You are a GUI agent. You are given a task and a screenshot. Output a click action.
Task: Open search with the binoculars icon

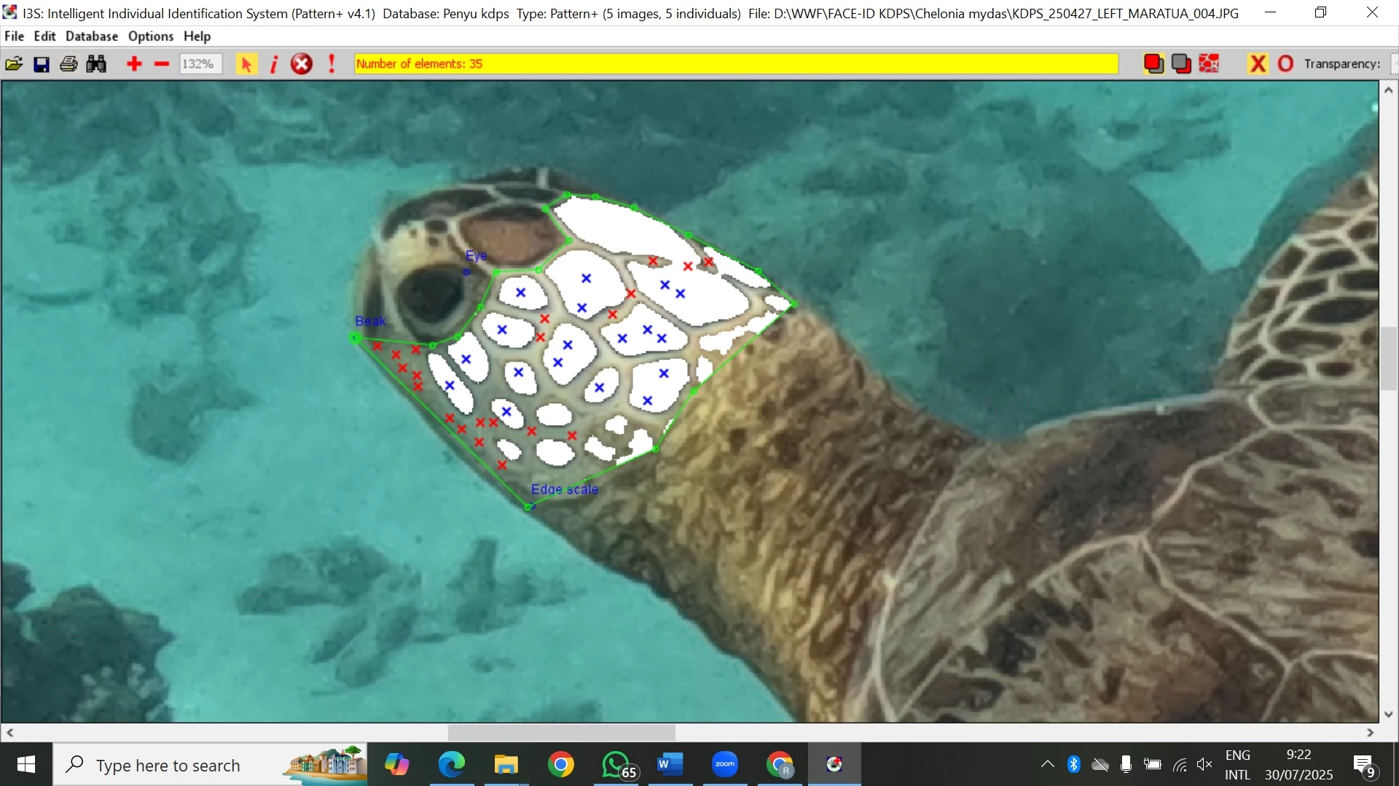(x=96, y=64)
